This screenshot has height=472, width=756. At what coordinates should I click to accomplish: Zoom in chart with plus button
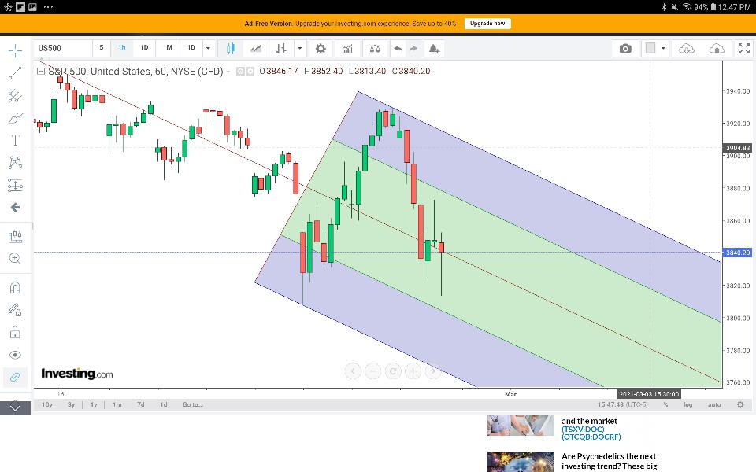click(x=413, y=371)
